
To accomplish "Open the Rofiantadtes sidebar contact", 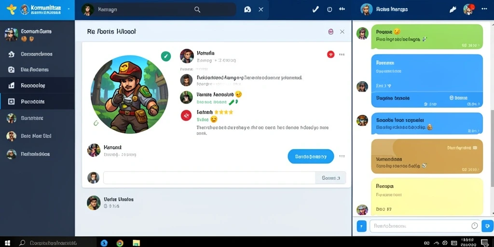I will (37, 154).
